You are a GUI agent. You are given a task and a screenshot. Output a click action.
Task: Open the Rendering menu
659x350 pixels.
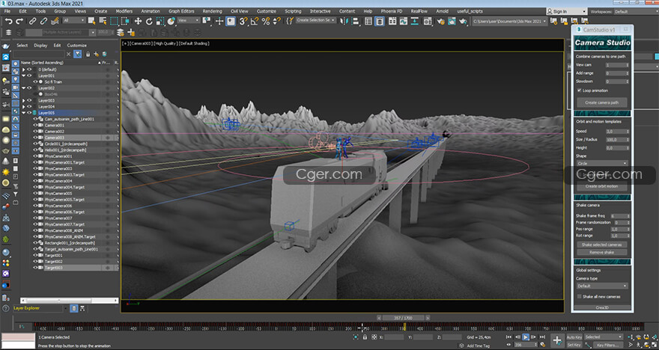tap(212, 11)
